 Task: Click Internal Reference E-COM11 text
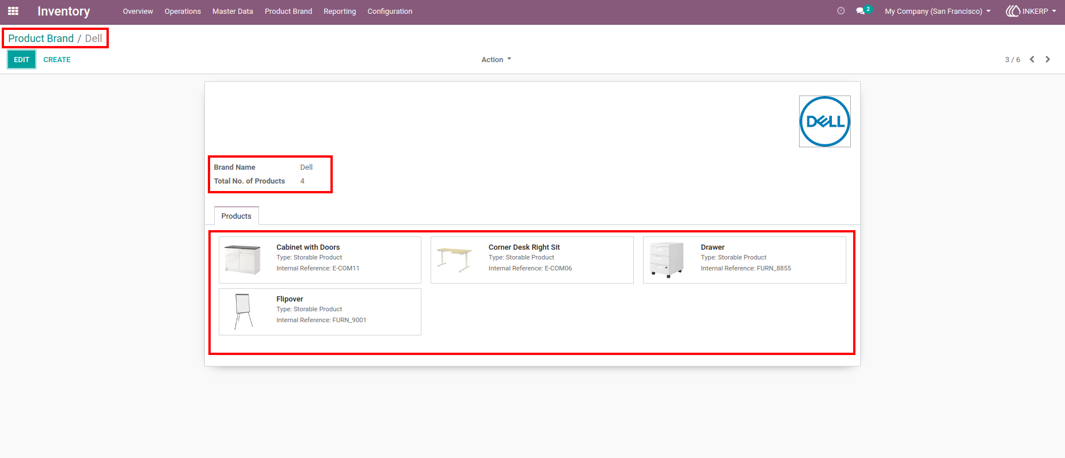pos(318,268)
